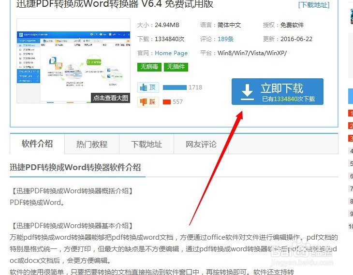Click the license value 免费软件
Viewport: 353px width, 275px height.
(292, 25)
